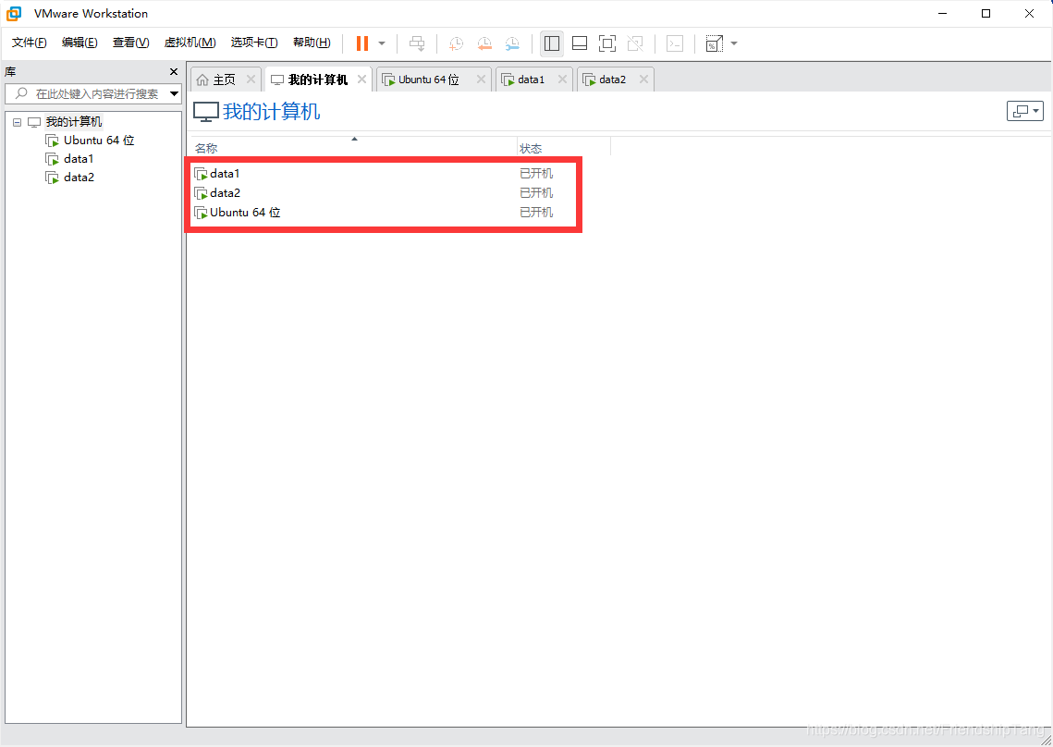
Task: Open the 查看(V) menu
Action: 131,43
